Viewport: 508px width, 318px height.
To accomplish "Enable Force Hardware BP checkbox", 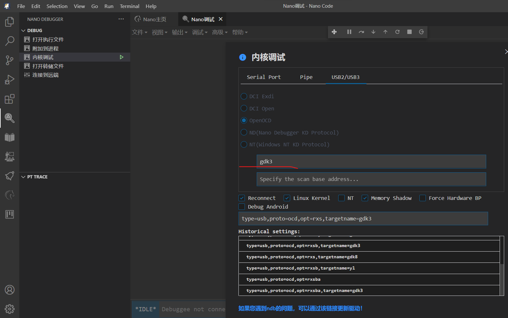I will pyautogui.click(x=423, y=198).
